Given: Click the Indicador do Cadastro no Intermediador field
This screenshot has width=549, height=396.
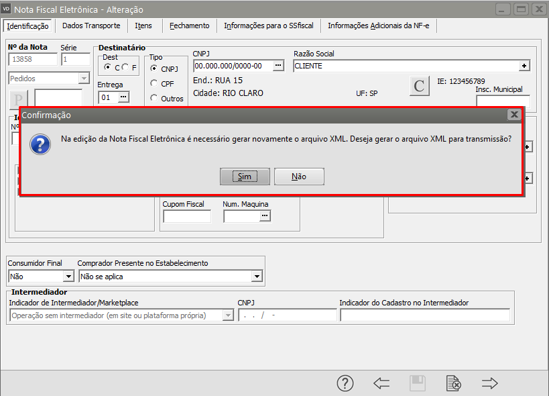Looking at the screenshot, I should click(x=424, y=315).
